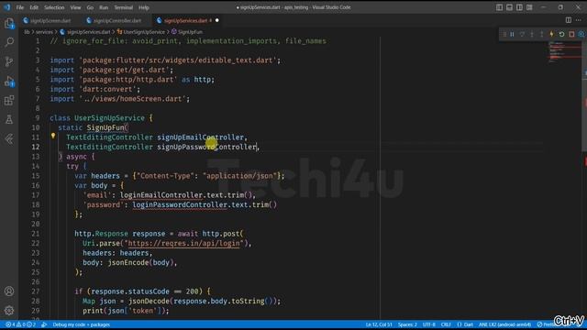Open editor More Actions ellipsis

click(x=579, y=20)
